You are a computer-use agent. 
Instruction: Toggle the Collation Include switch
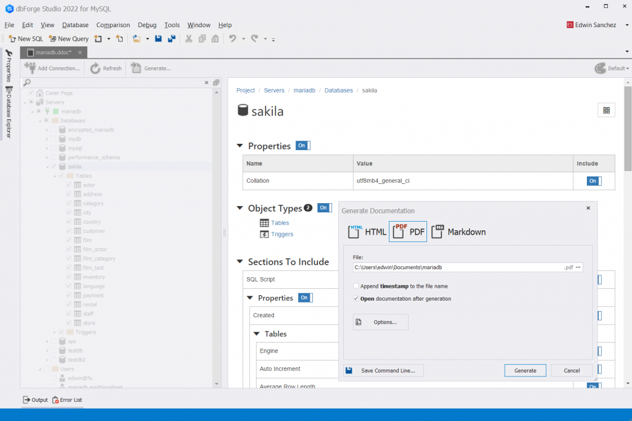coord(594,181)
